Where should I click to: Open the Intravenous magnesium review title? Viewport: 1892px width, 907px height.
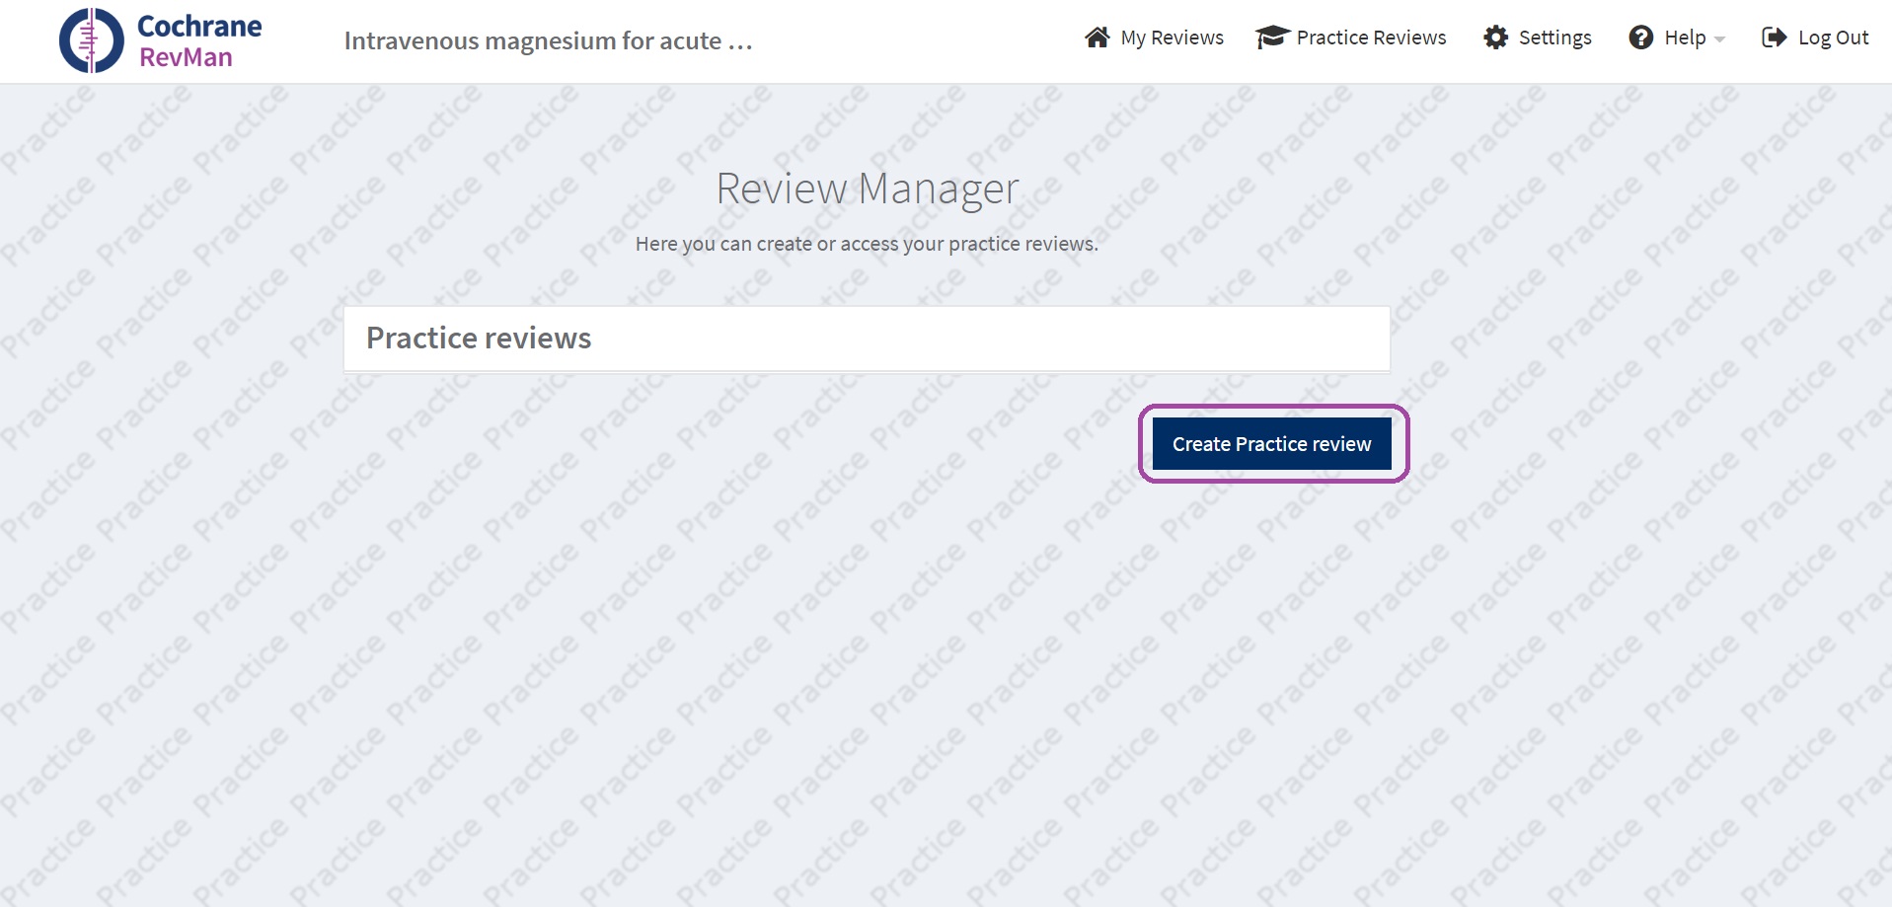pos(532,40)
